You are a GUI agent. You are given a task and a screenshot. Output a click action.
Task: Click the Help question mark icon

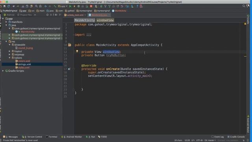tap(137, 6)
